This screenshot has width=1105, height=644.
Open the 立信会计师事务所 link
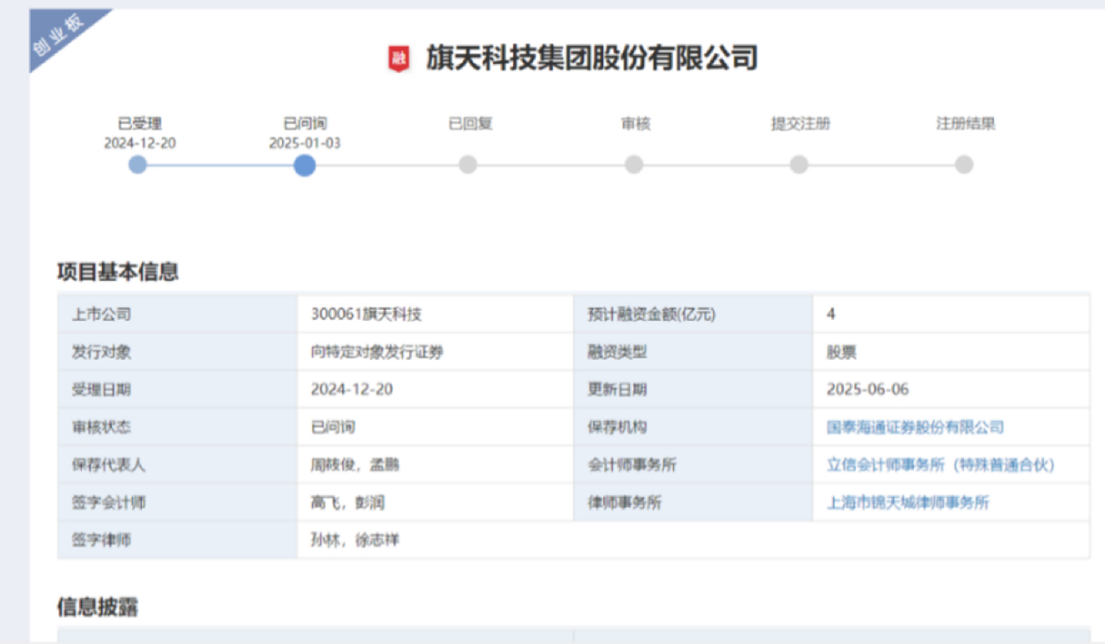pos(940,465)
